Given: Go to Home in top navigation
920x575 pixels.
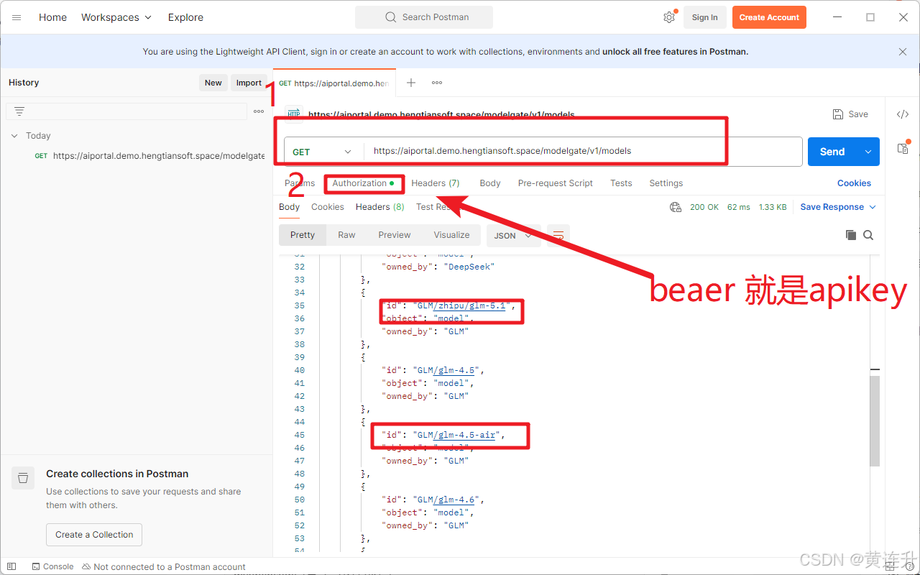Looking at the screenshot, I should click(x=52, y=17).
